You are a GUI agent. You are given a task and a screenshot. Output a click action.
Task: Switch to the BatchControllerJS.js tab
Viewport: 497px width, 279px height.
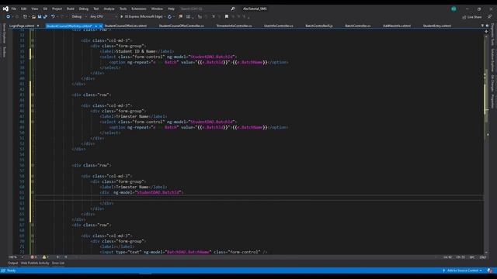tap(319, 26)
